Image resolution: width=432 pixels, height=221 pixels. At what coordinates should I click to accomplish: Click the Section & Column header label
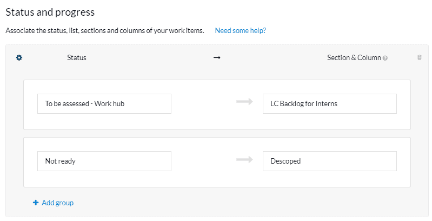click(354, 57)
